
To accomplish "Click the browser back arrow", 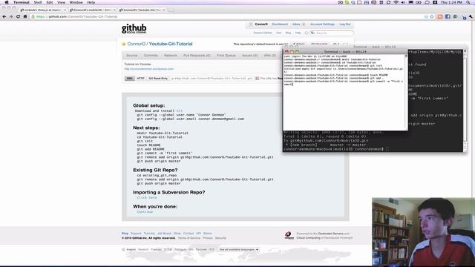I will 4,16.
